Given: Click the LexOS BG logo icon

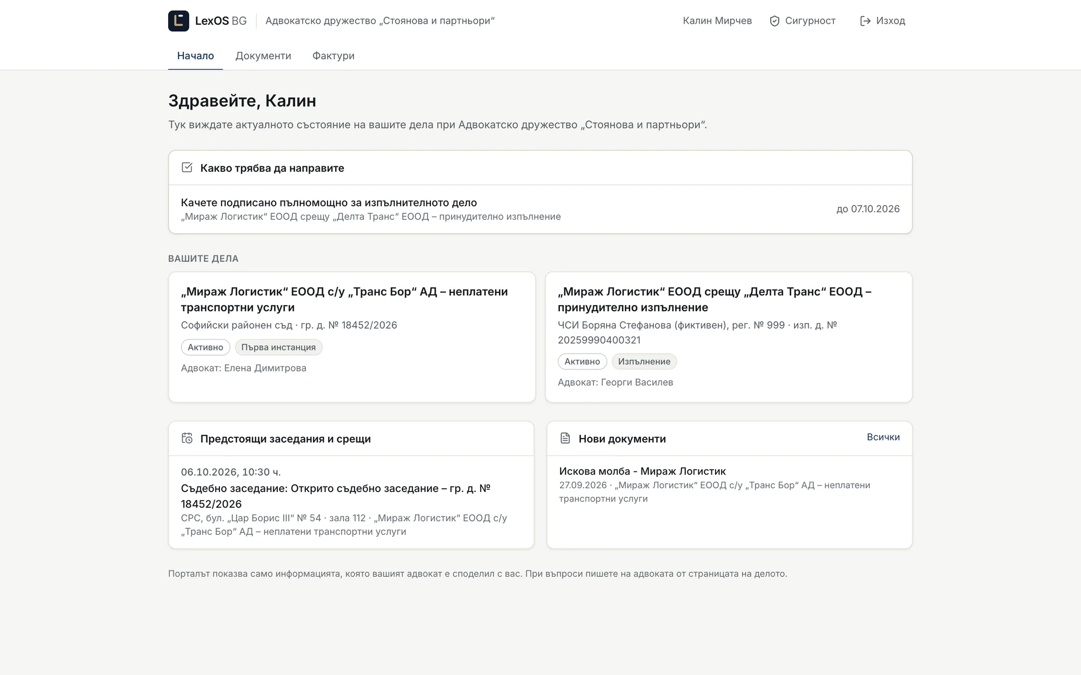Looking at the screenshot, I should tap(178, 21).
